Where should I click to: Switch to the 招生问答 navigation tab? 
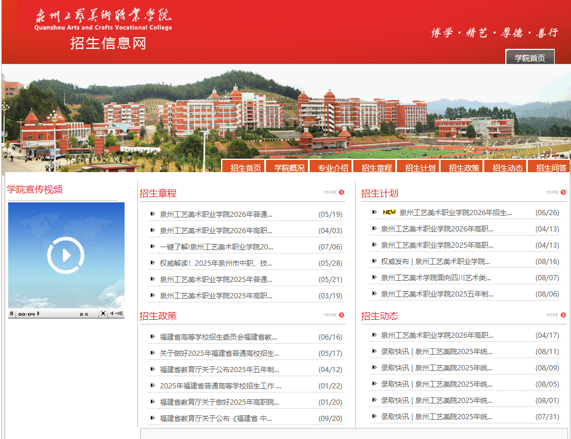549,167
